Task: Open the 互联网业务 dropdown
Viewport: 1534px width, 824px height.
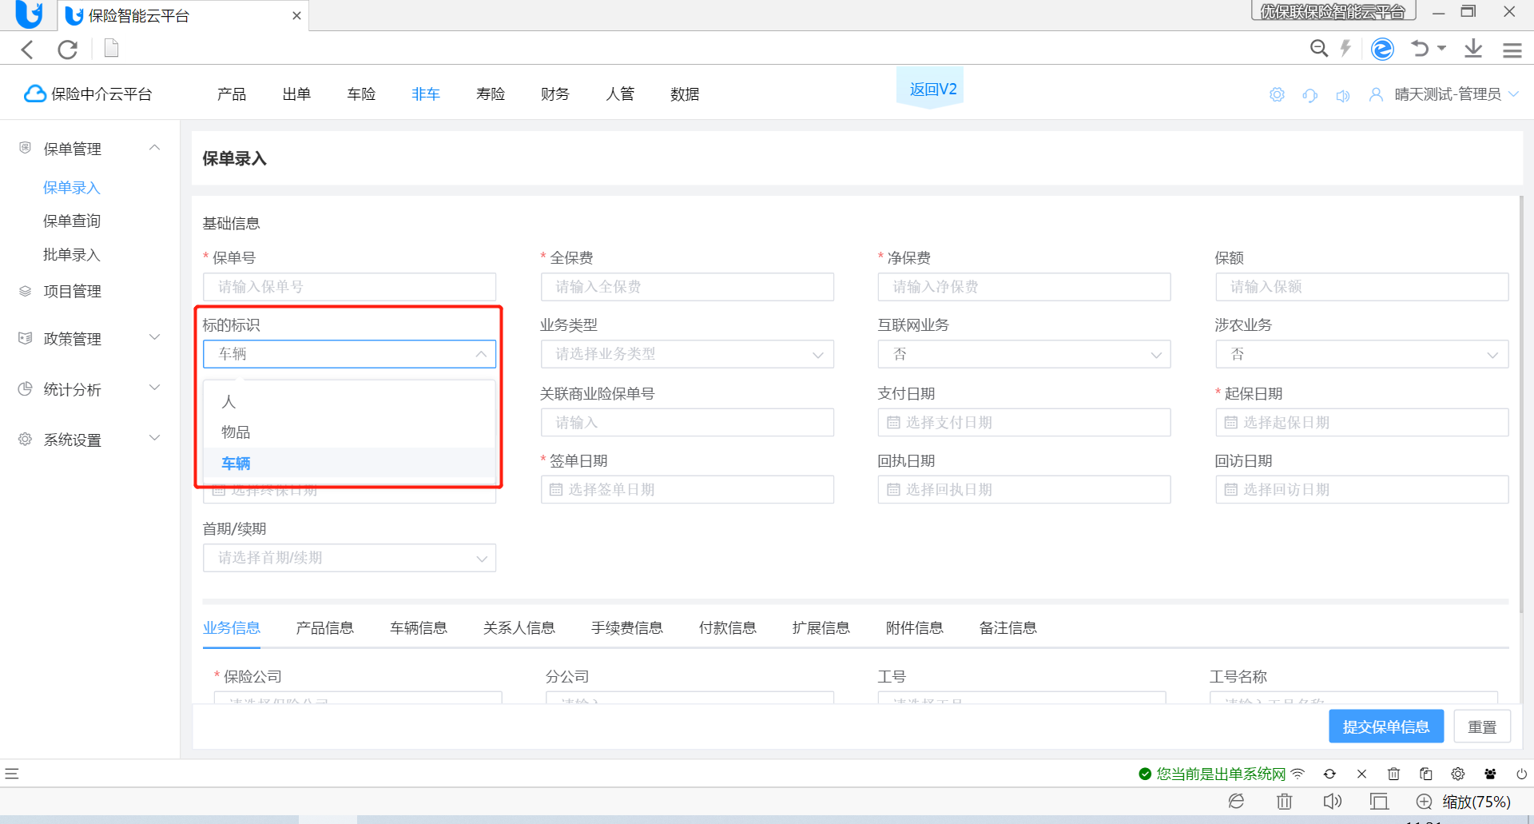Action: [x=1024, y=354]
